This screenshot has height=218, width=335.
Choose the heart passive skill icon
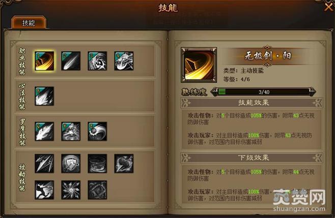click(124, 164)
